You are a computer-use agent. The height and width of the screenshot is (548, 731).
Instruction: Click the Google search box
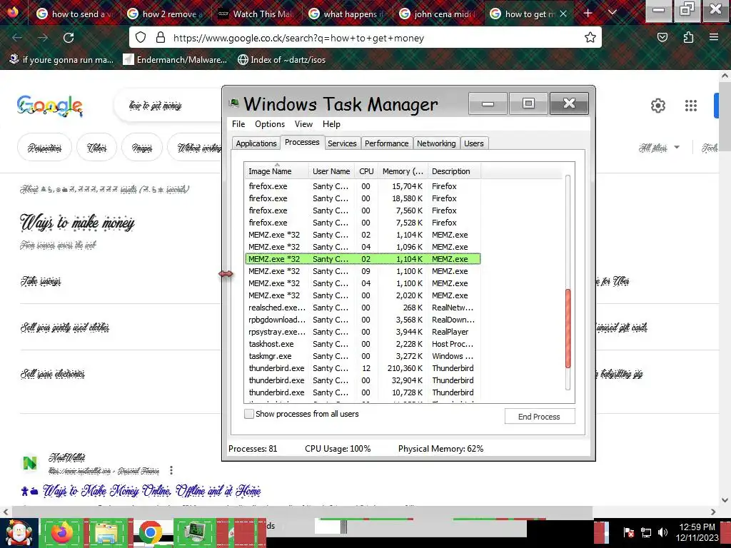pos(168,106)
